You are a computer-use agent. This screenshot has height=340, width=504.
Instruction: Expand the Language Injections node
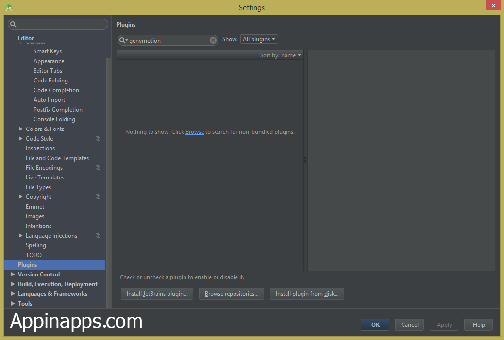click(x=20, y=235)
